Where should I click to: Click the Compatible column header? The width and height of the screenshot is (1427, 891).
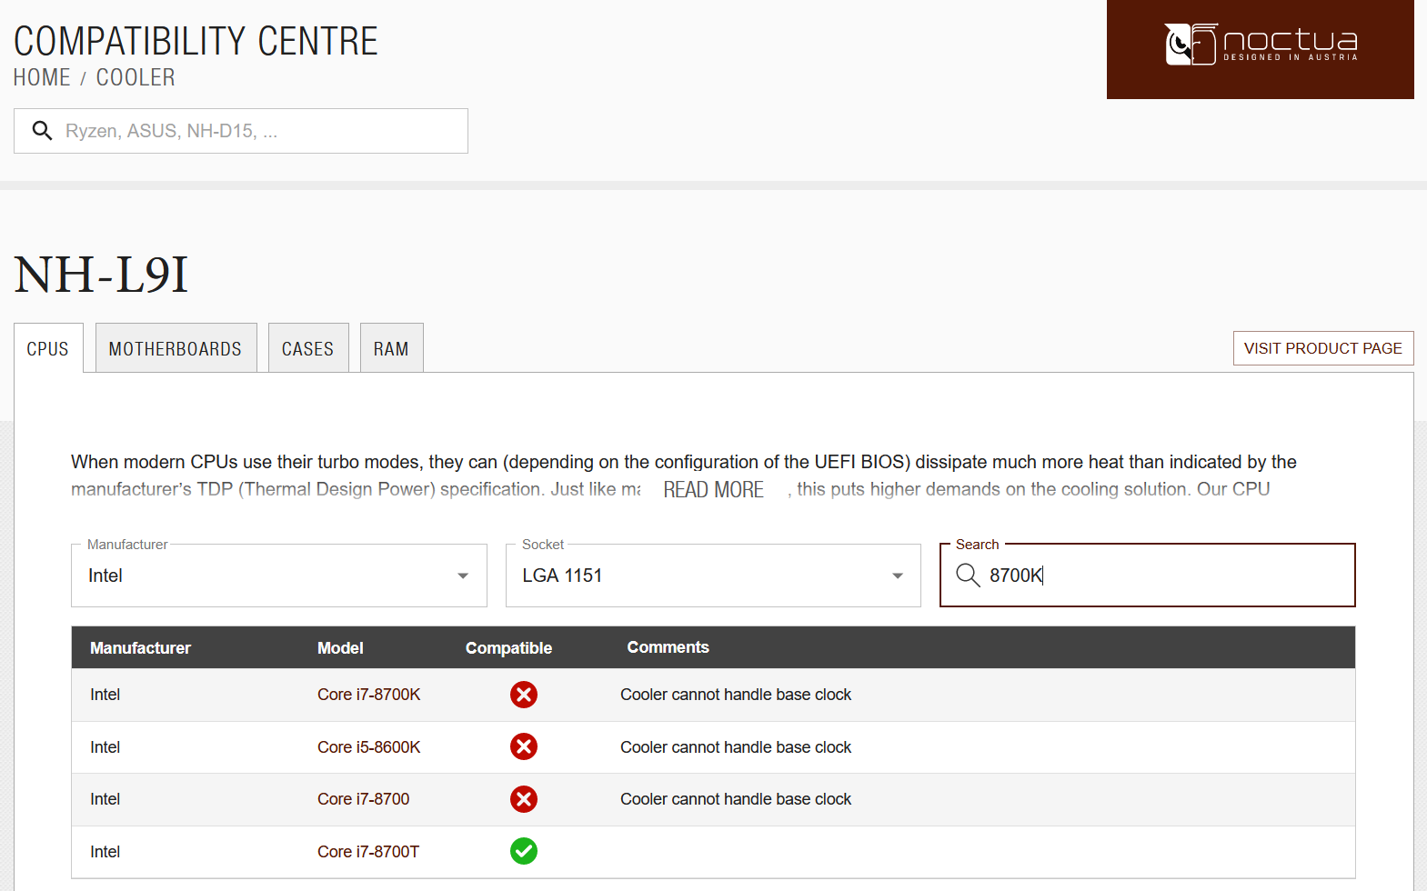[x=509, y=648]
